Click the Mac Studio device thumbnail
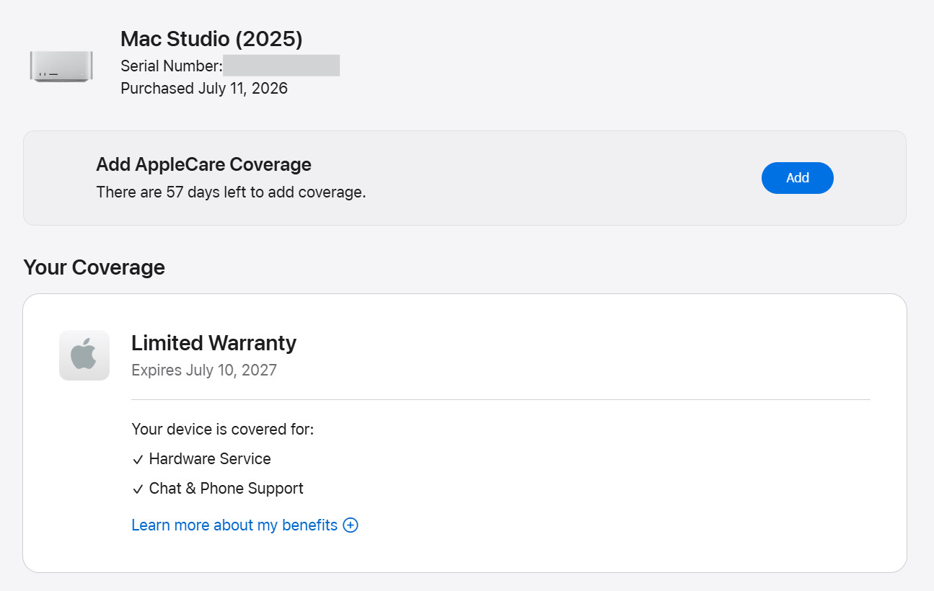 pos(61,66)
